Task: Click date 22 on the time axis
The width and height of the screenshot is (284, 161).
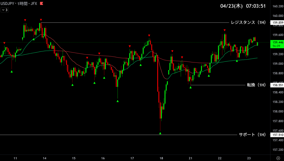Action: [220, 158]
